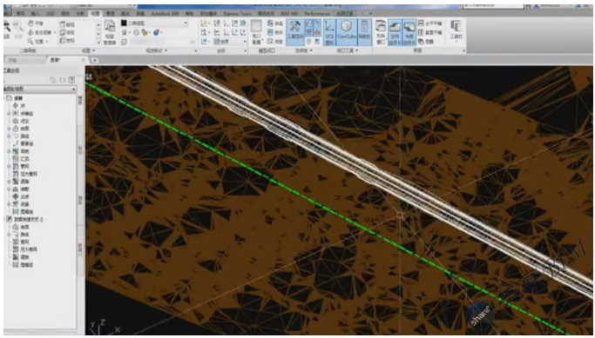595x338 pixels.
Task: Open the View Manager (视图管理器)
Action: pos(109,33)
